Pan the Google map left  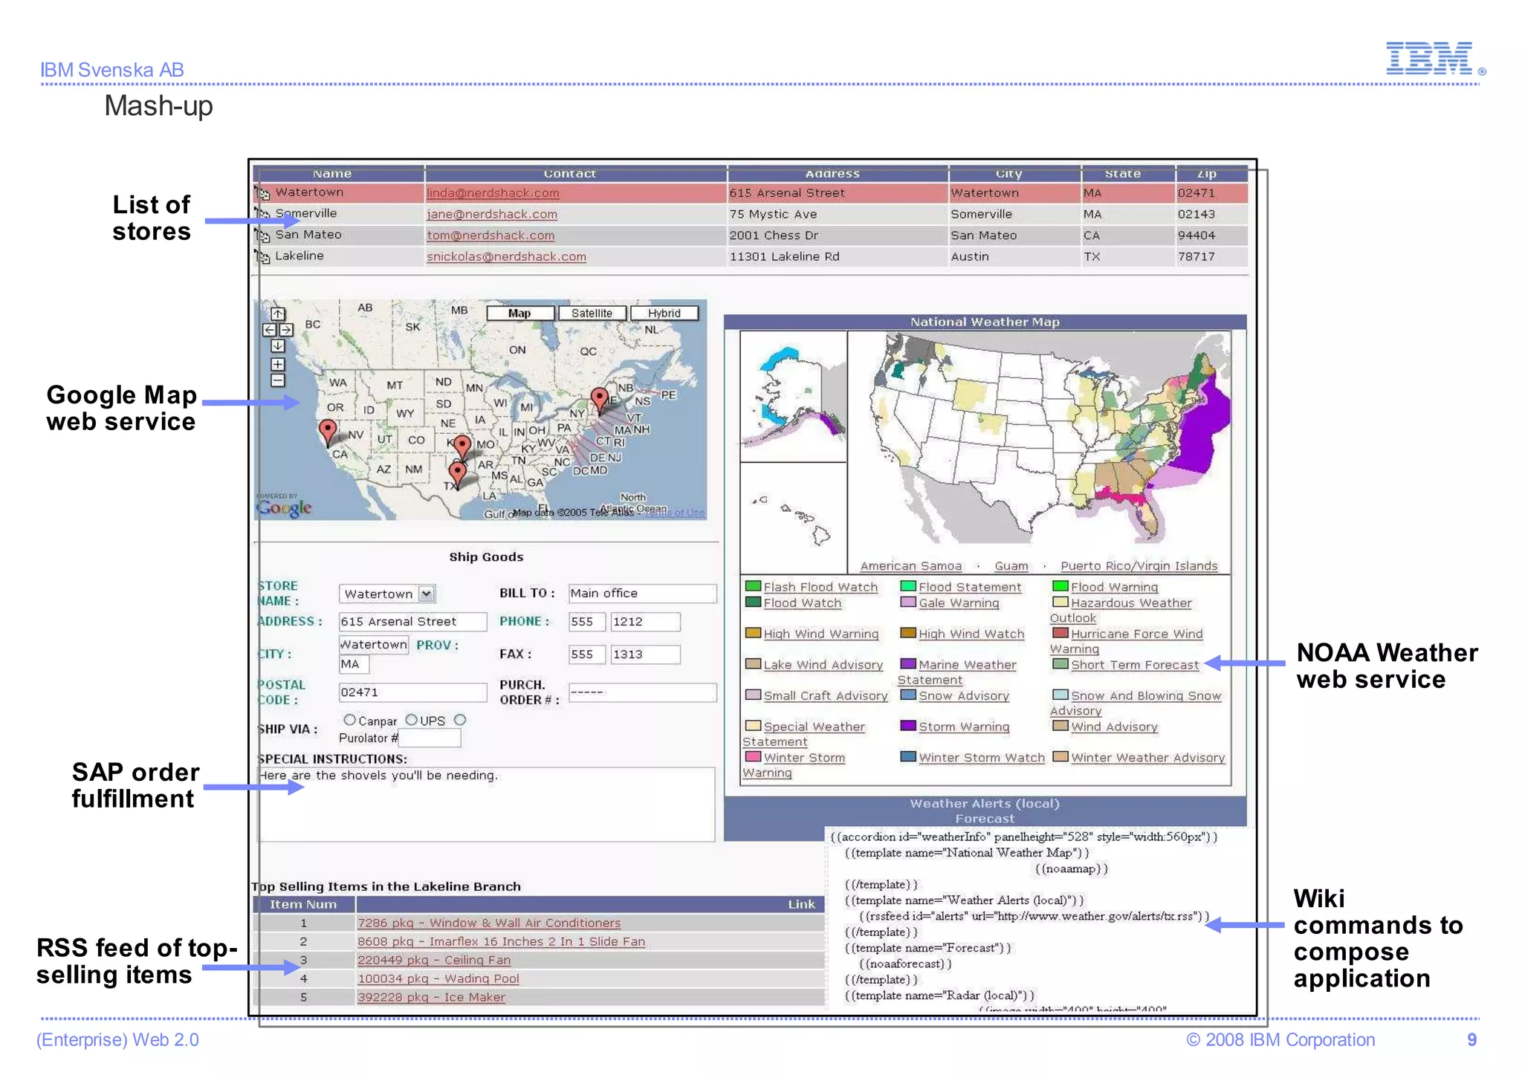pos(269,330)
